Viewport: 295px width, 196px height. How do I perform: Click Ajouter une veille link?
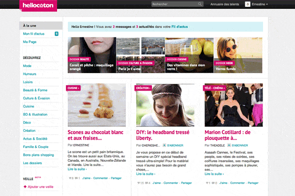(40, 187)
